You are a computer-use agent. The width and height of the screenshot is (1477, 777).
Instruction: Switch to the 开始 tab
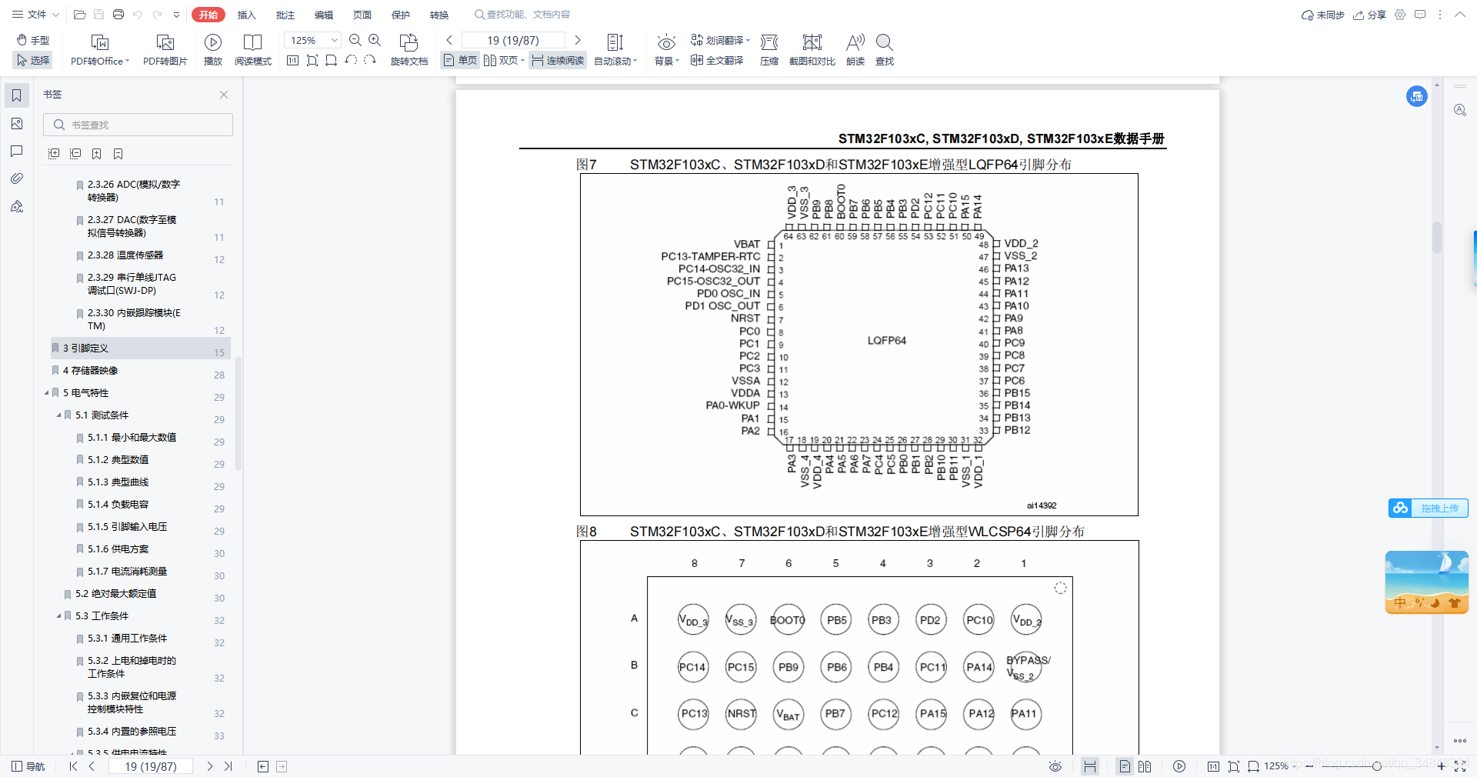(x=208, y=15)
